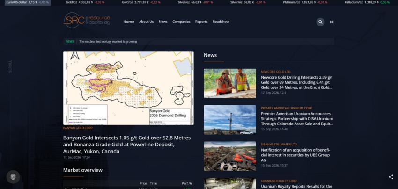Open the Banyan Gold drilling map image
Image resolution: width=398 pixels, height=189 pixels.
coord(128,88)
